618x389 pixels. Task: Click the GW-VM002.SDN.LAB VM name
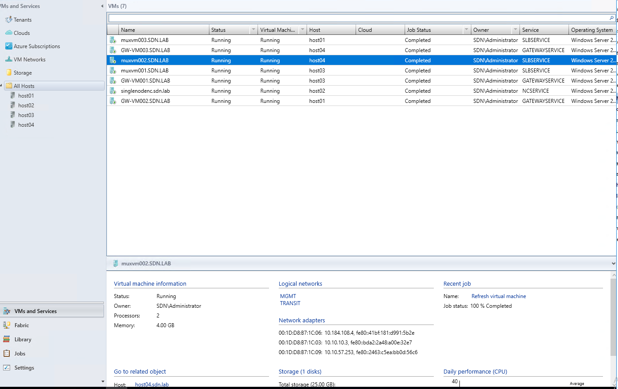coord(145,101)
